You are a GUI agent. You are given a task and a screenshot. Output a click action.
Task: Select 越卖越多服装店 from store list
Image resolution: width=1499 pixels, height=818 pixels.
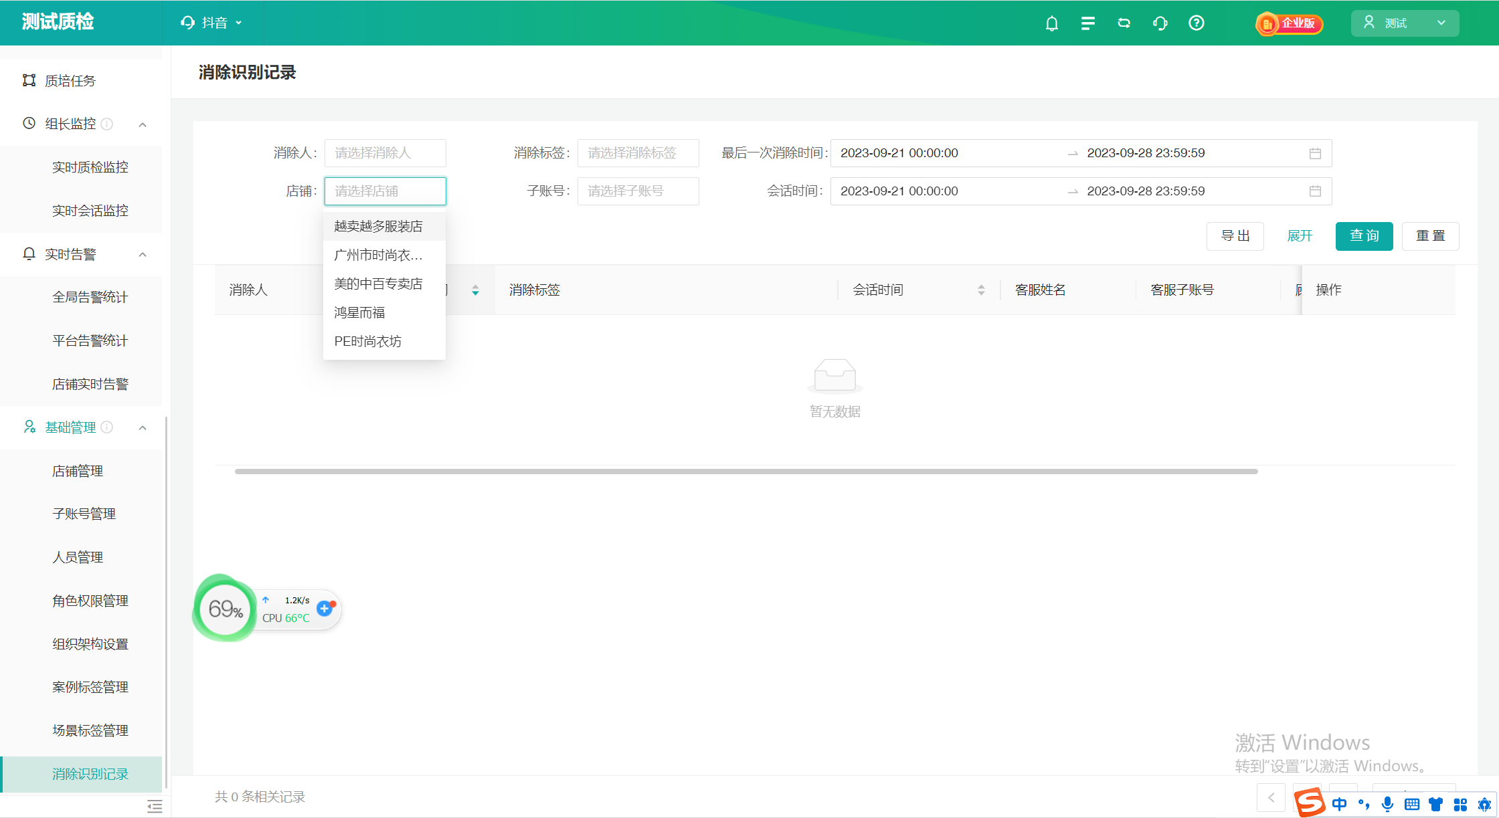point(384,226)
